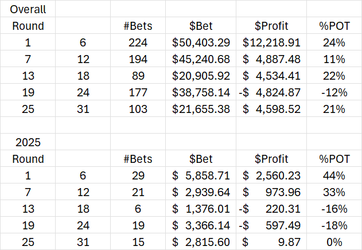
Task: Select the cell showing 177 bets
Action: (137, 92)
